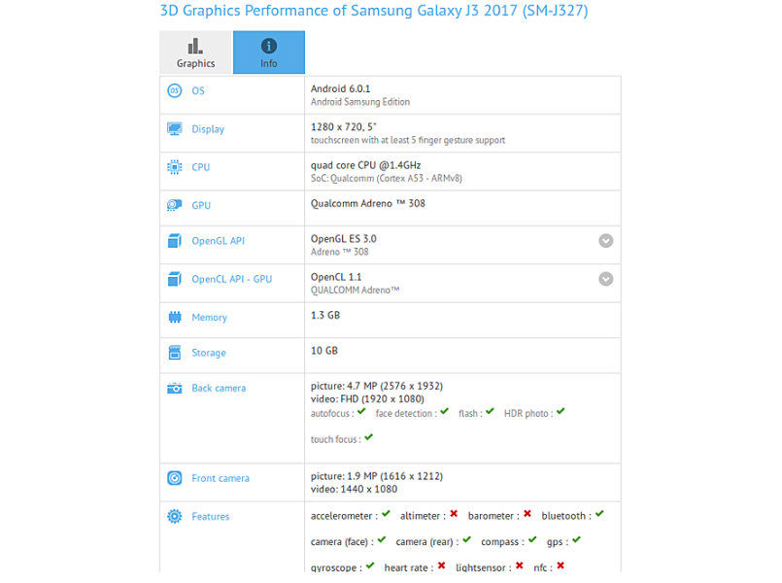Click the touch focus check mark

click(x=368, y=437)
